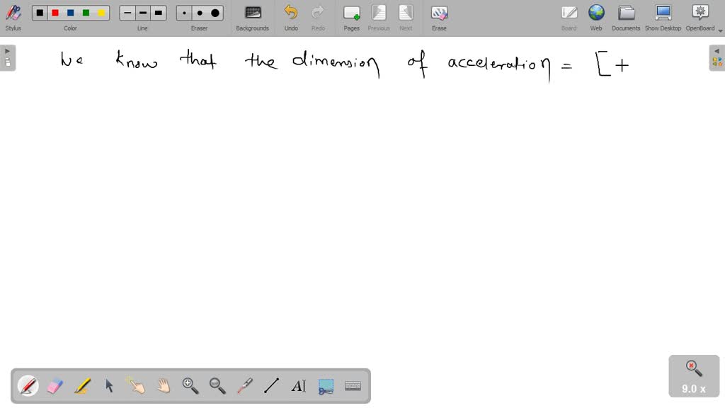
Task: Activate the Laser Pointer tool
Action: tap(244, 385)
